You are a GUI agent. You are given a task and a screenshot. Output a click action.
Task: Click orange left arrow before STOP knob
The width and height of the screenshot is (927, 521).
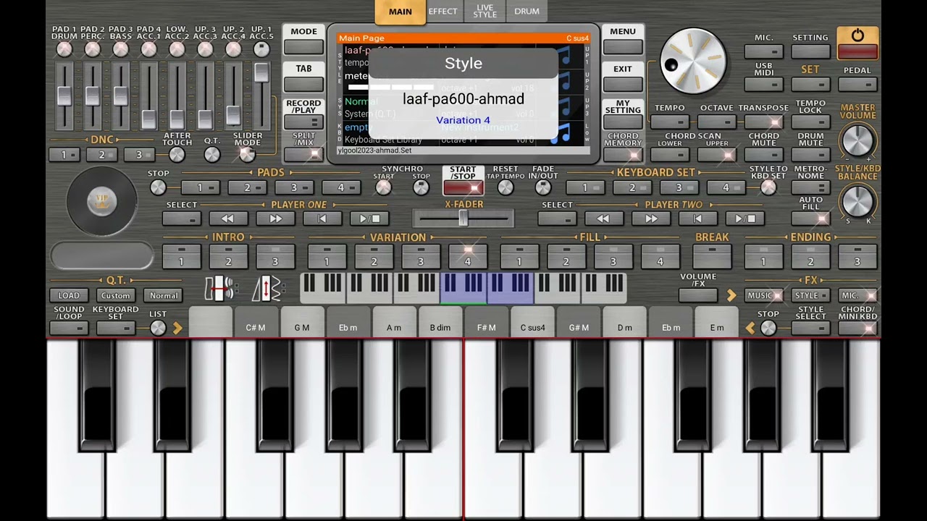(x=750, y=329)
